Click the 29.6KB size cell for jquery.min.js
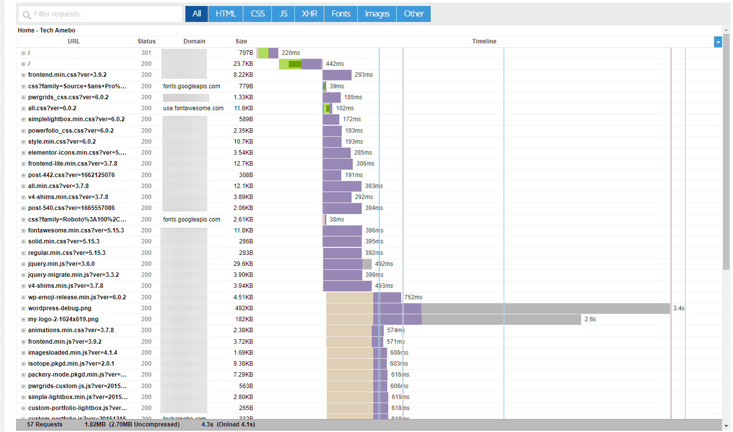The height and width of the screenshot is (432, 733). [243, 264]
